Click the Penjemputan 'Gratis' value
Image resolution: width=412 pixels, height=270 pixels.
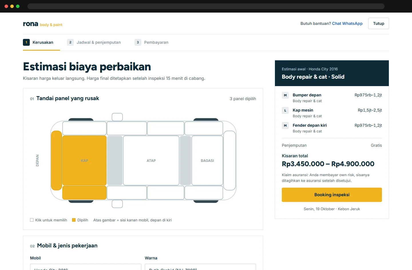(376, 145)
